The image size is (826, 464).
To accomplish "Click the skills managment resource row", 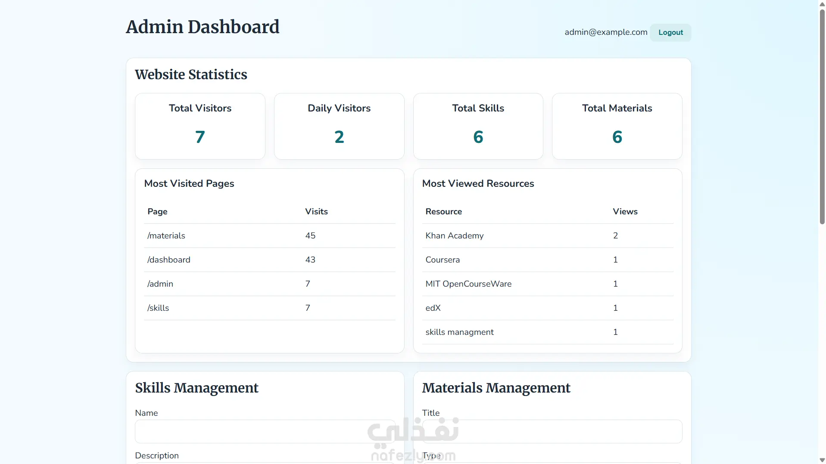I will [548, 332].
